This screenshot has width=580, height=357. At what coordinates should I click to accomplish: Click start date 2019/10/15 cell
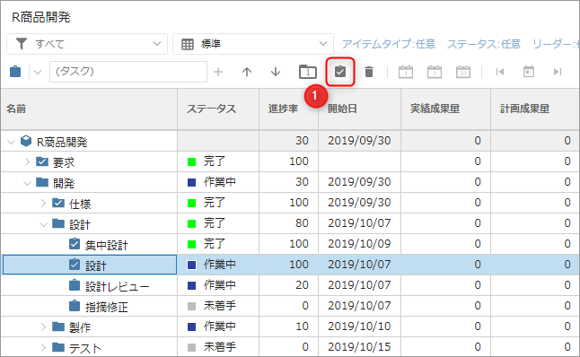(x=359, y=347)
